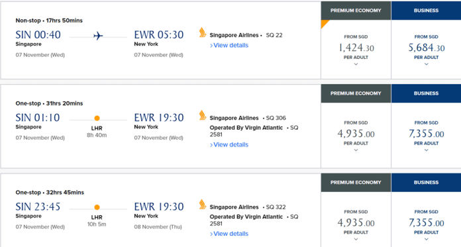Select Premium Economy header on SQ 22 row

coord(356,11)
